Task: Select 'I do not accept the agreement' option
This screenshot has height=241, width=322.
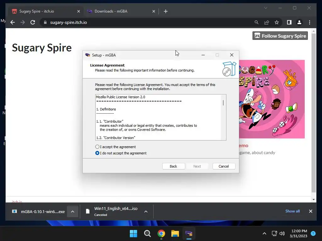Action: [x=97, y=153]
